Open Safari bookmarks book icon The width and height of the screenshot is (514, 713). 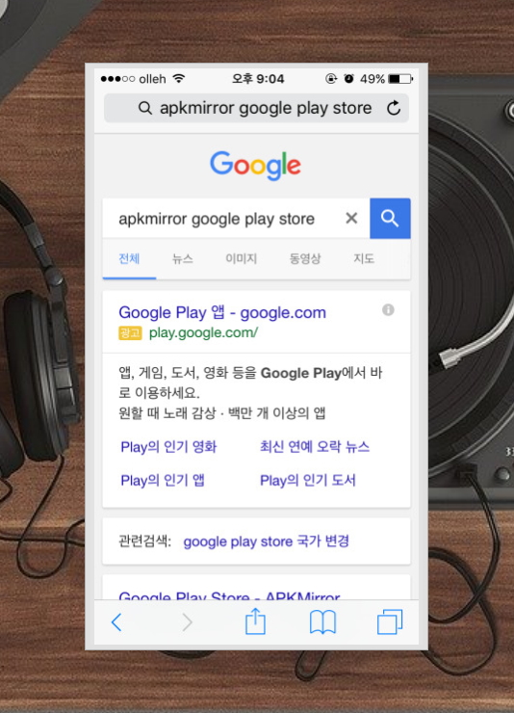coord(322,622)
